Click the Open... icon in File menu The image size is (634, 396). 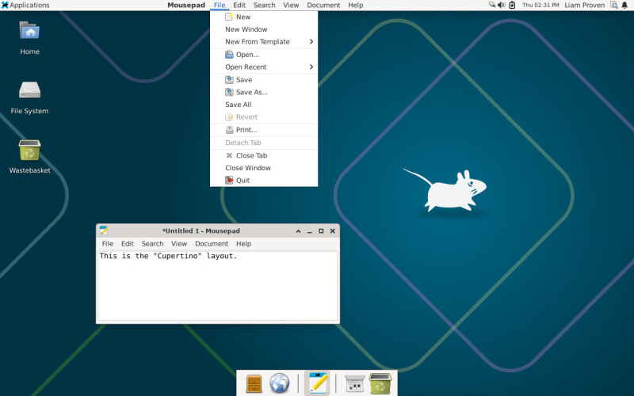(x=229, y=54)
